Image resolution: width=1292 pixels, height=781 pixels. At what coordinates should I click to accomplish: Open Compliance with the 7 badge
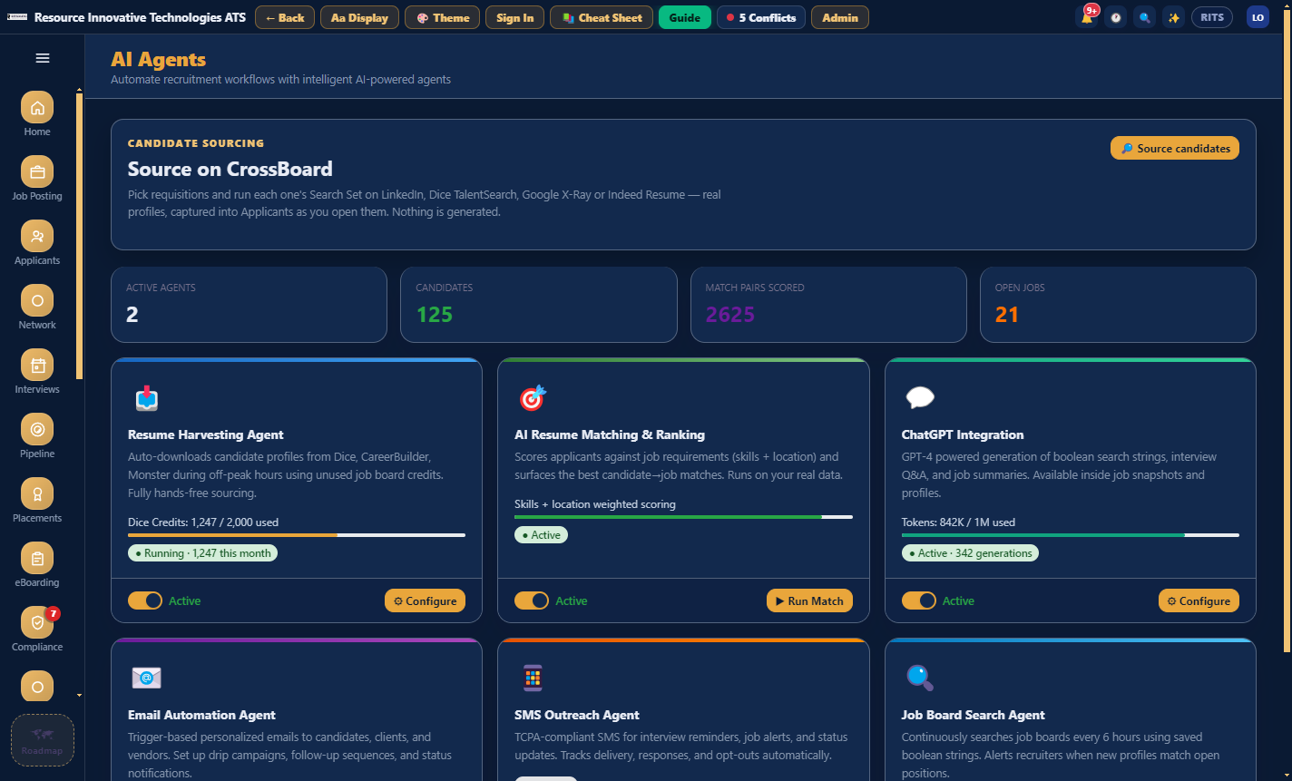(x=37, y=623)
